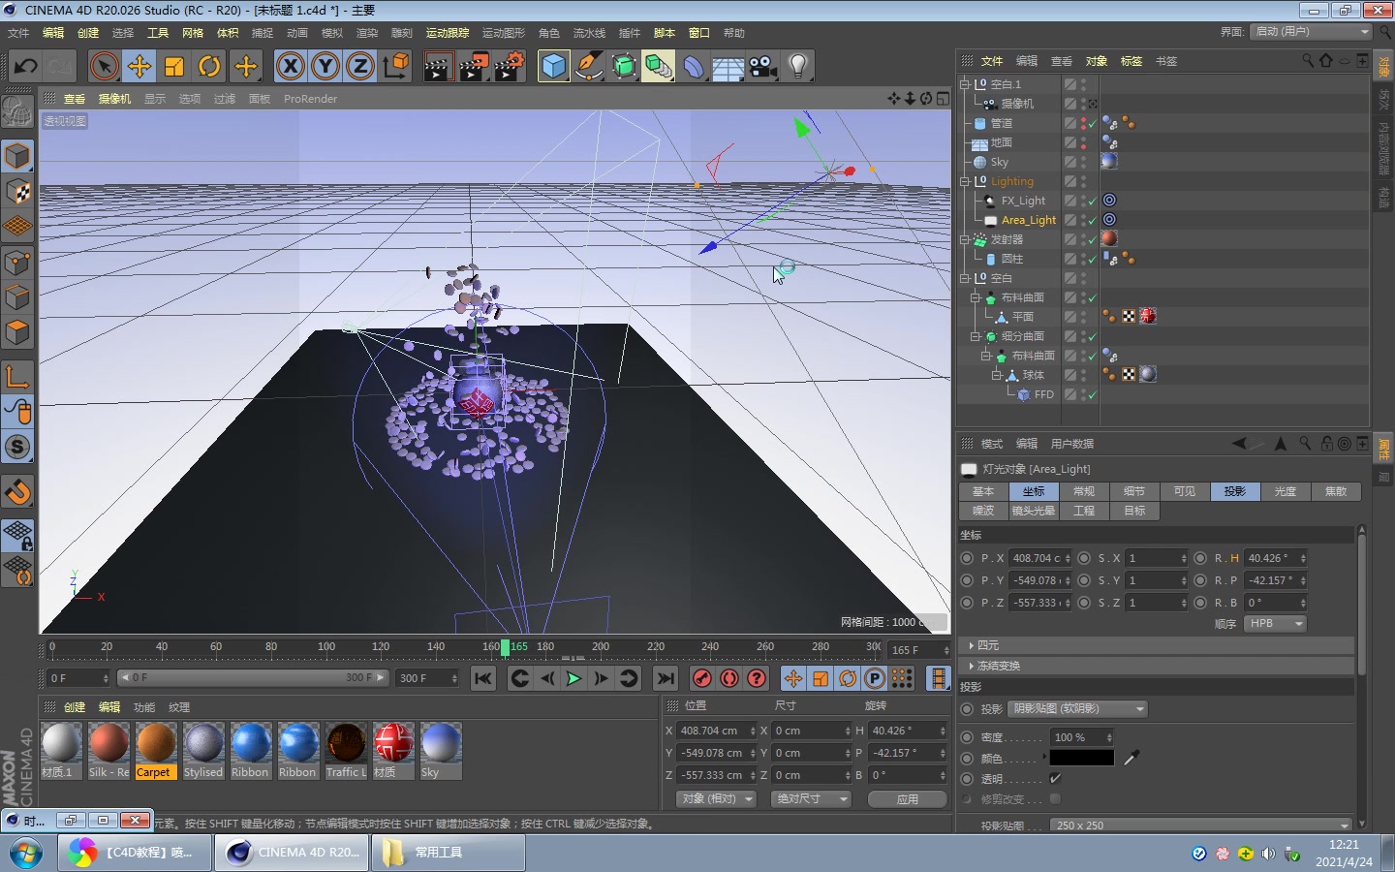Select the Rotate tool in the top toolbar
The width and height of the screenshot is (1395, 872).
[x=210, y=66]
